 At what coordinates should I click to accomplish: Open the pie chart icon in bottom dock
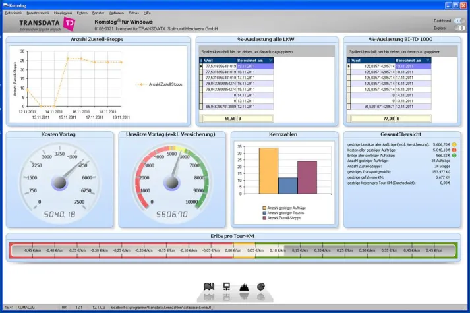click(261, 287)
